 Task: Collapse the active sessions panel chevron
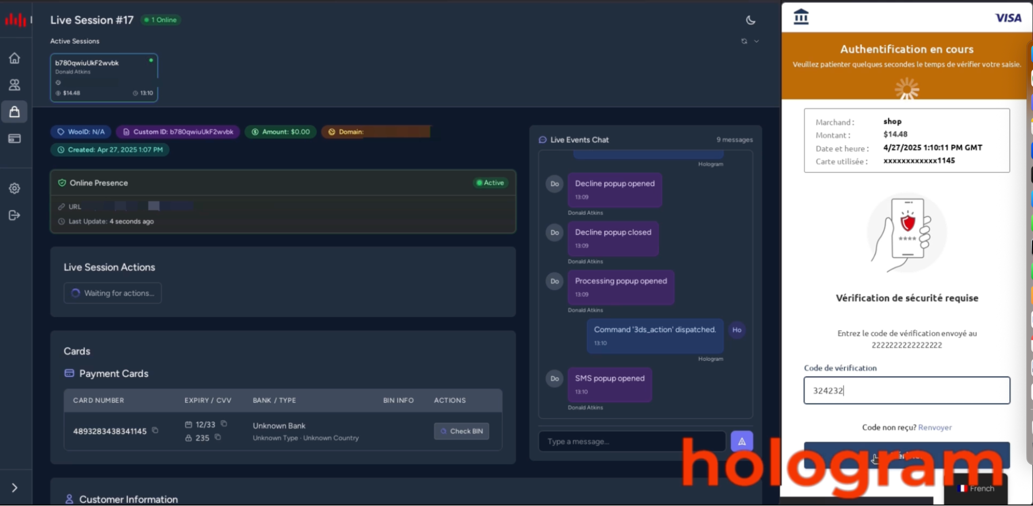[x=757, y=41]
